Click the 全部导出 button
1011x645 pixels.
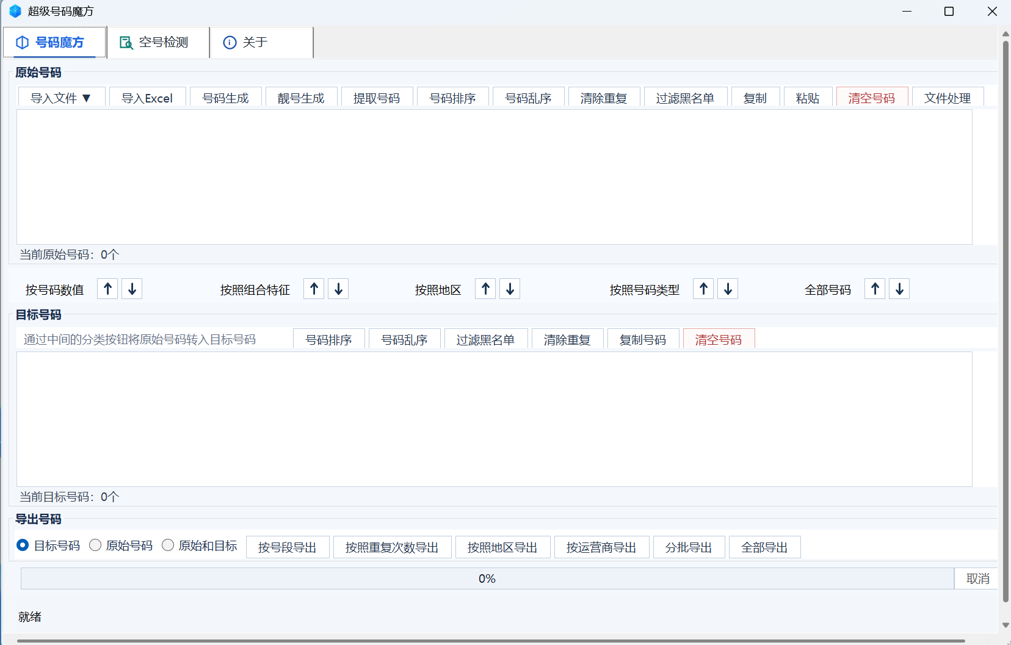click(764, 547)
